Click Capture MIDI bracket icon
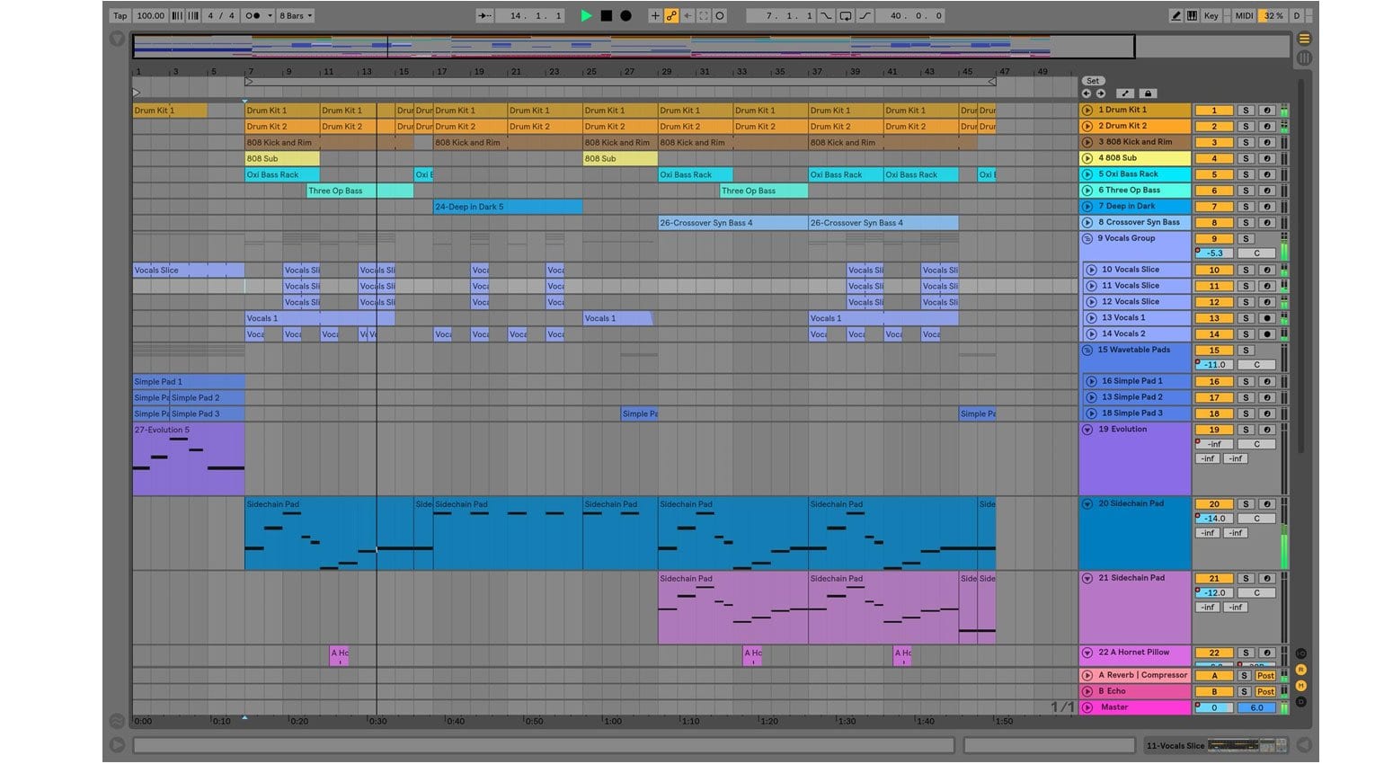Screen dimensions: 1384x764 (x=704, y=15)
